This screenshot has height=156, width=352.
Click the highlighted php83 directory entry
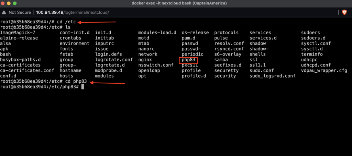coord(188,60)
